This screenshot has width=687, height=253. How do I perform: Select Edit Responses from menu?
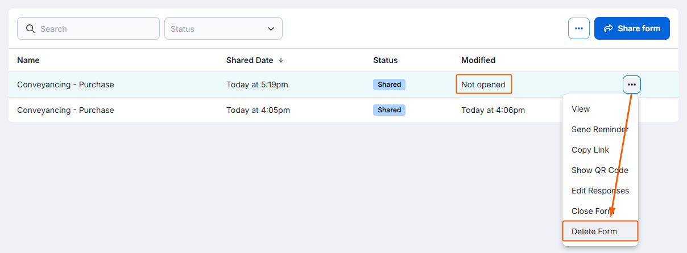tap(601, 191)
